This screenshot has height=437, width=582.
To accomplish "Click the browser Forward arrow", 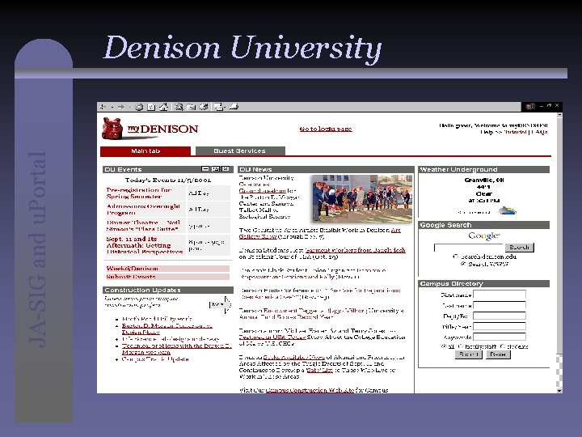I will click(x=121, y=107).
